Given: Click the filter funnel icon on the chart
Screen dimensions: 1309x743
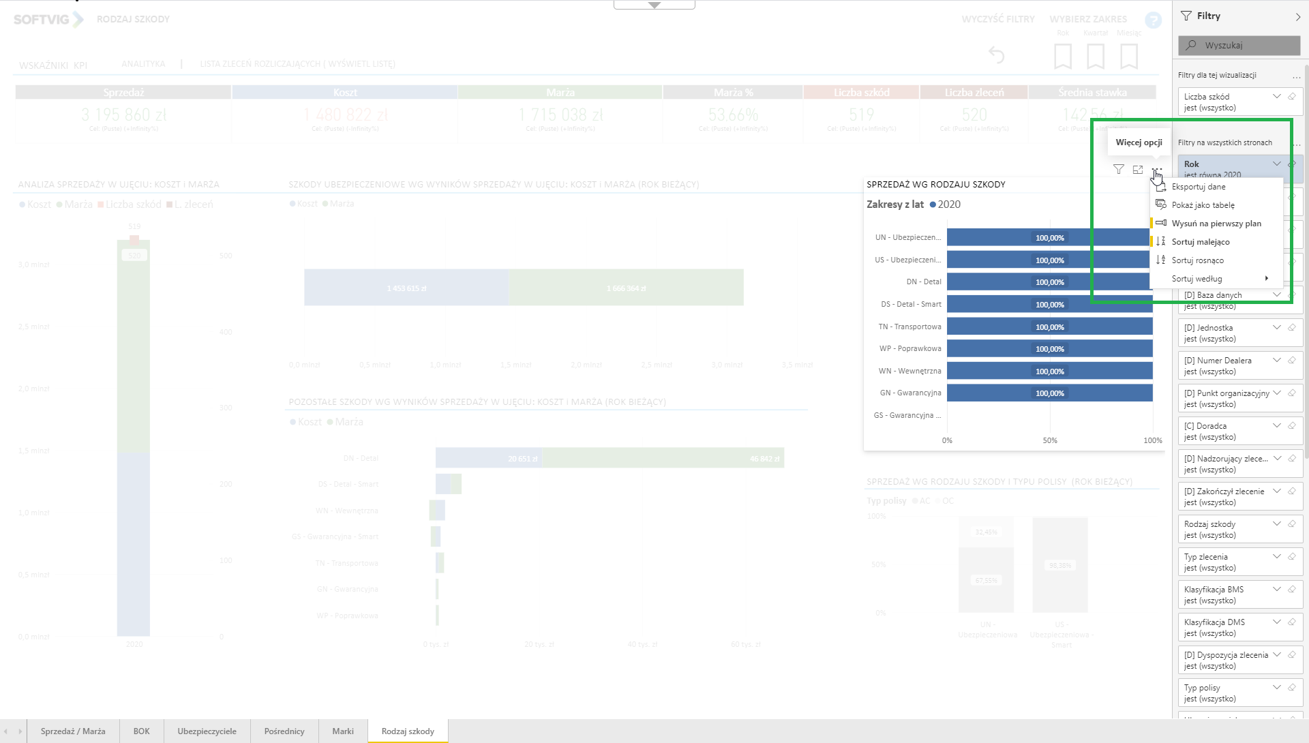Looking at the screenshot, I should [x=1118, y=169].
